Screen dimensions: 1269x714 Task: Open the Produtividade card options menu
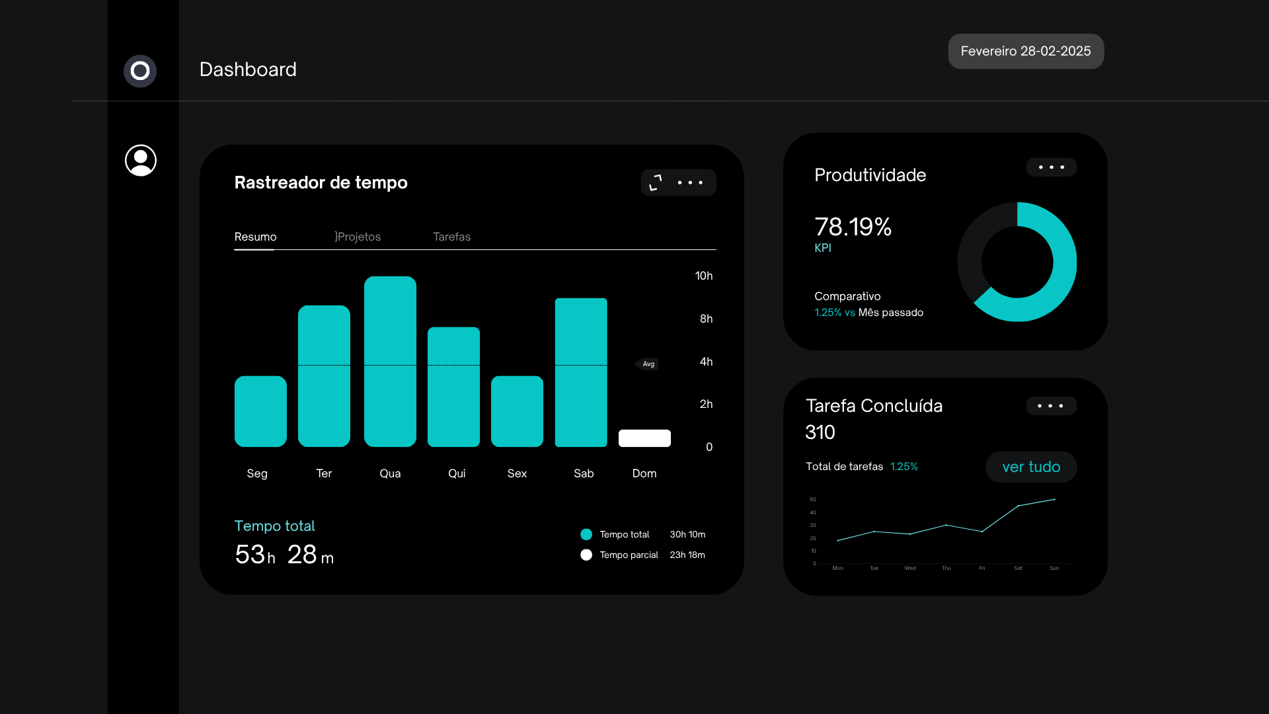pos(1052,167)
